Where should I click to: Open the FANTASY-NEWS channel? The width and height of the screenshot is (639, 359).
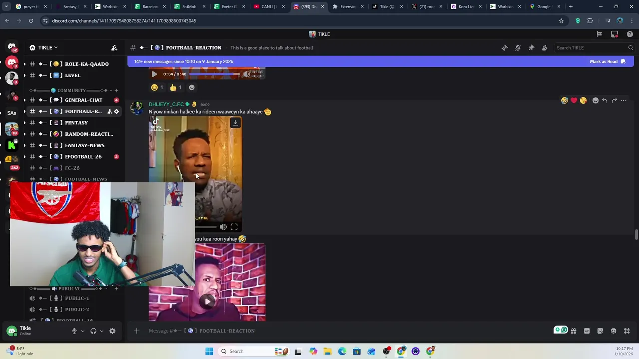(74, 145)
